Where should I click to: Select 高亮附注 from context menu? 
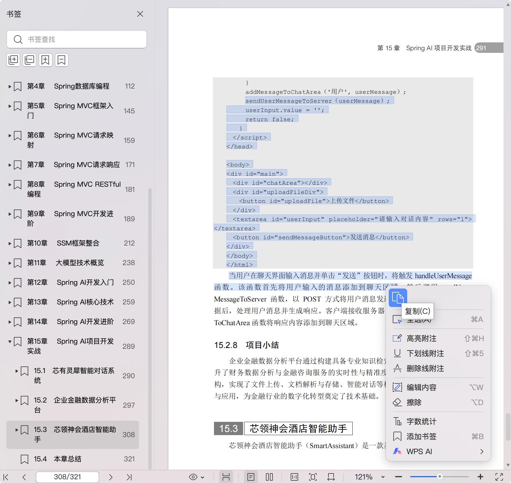pyautogui.click(x=421, y=338)
